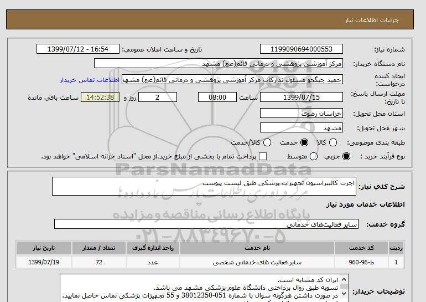Click the notes line about تسویه طبق روال

tap(246, 288)
